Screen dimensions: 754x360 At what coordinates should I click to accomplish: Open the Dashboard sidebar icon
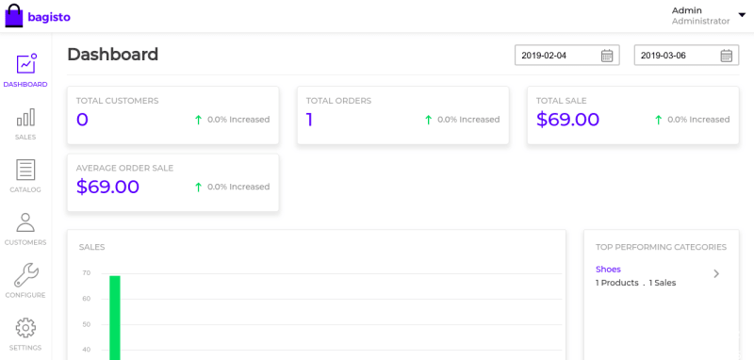tap(26, 64)
